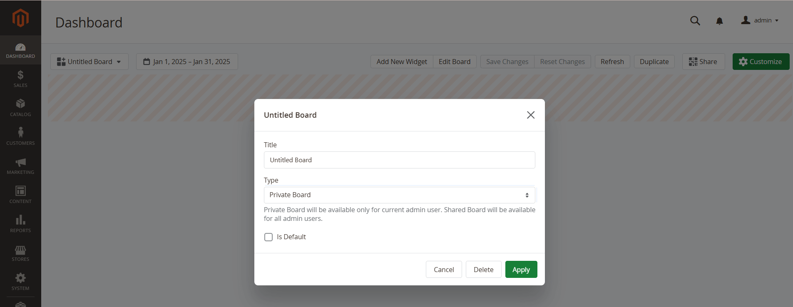Open the Sales menu in sidebar

(x=20, y=79)
